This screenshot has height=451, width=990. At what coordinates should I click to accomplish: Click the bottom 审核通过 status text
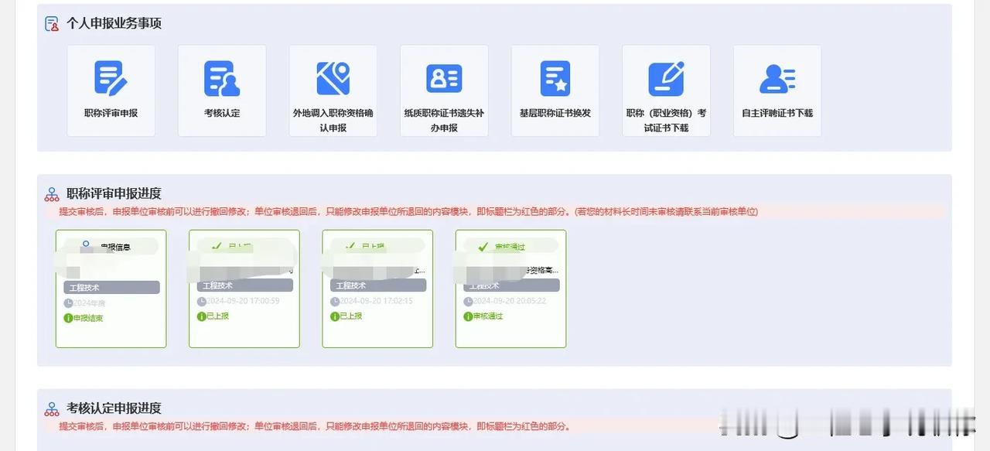[x=487, y=316]
